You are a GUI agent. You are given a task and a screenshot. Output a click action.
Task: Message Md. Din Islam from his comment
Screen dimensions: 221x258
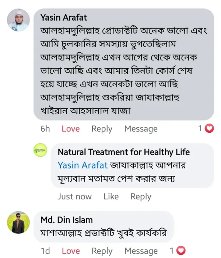141,251
